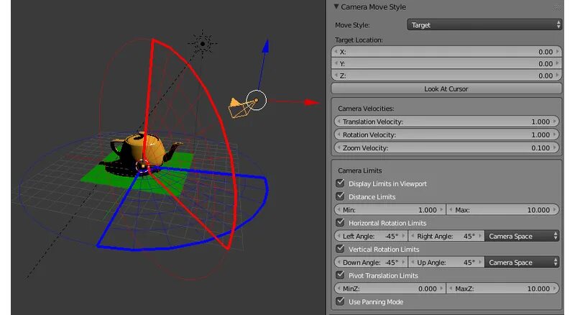Click the MinZ value field
Image resolution: width=575 pixels, height=315 pixels.
coord(390,288)
